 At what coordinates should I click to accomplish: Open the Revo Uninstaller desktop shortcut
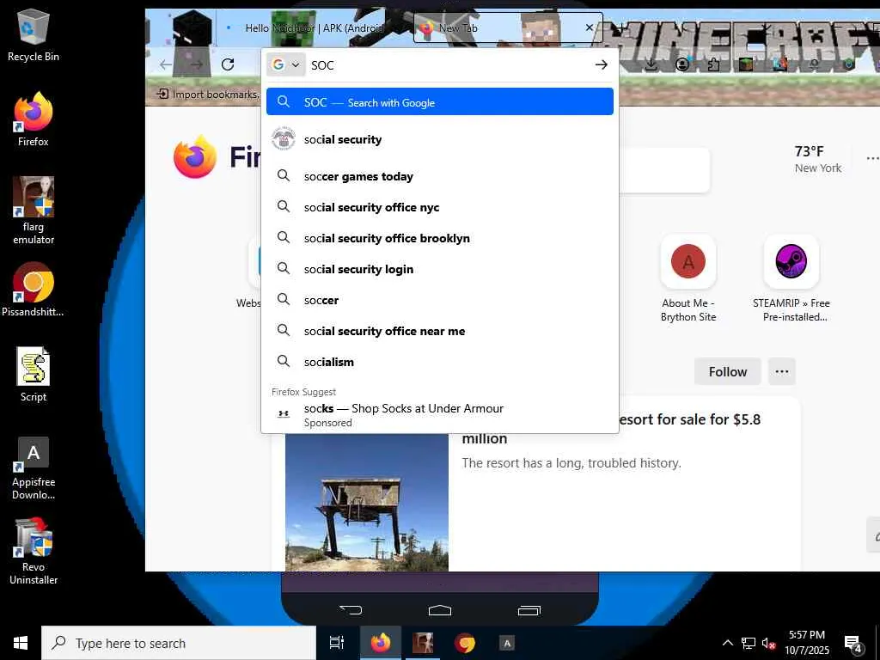[34, 551]
